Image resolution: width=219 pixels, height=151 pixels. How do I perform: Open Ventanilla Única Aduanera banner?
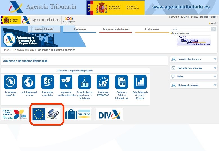coord(14,114)
